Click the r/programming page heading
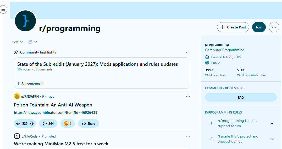The image size is (282, 149). click(x=70, y=28)
